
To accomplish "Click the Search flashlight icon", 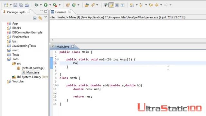I will click(x=93, y=5).
